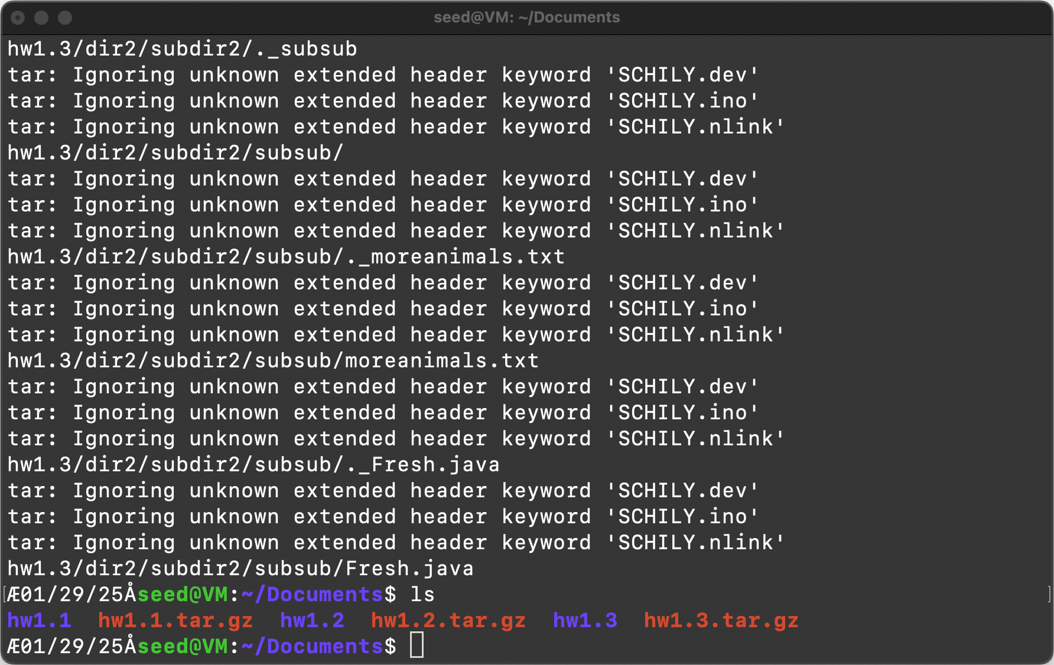The image size is (1054, 665).
Task: Click the hw1.2 directory name
Action: tap(312, 620)
